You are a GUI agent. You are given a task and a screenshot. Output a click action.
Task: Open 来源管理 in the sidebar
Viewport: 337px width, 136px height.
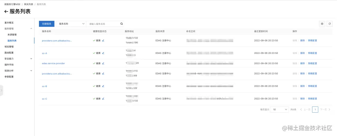[x=12, y=35]
